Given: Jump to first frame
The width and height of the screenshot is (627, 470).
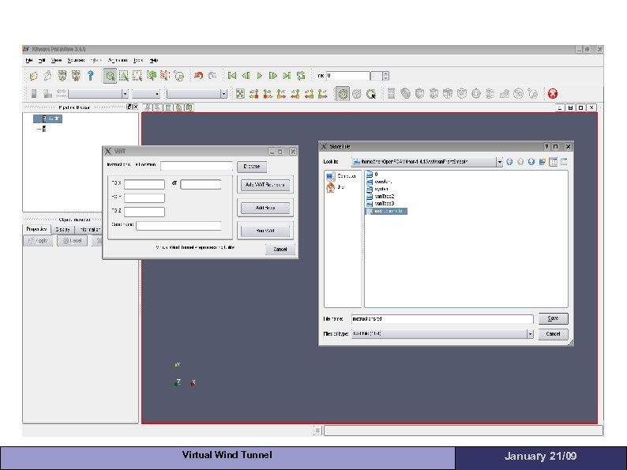Looking at the screenshot, I should coord(232,76).
